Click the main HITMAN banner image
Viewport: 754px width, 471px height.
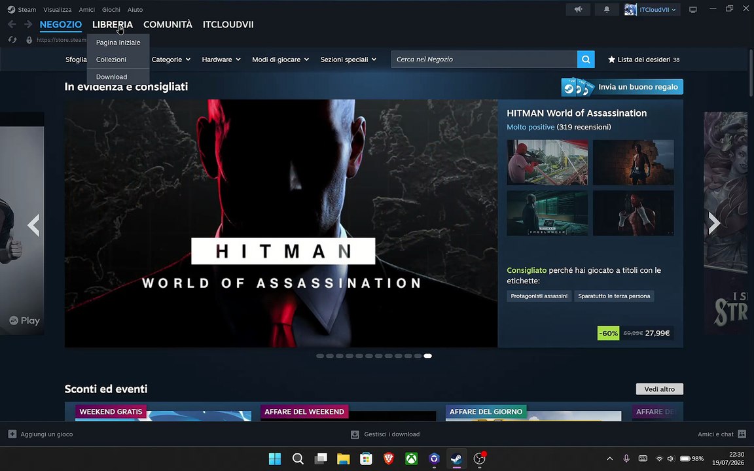tap(281, 224)
